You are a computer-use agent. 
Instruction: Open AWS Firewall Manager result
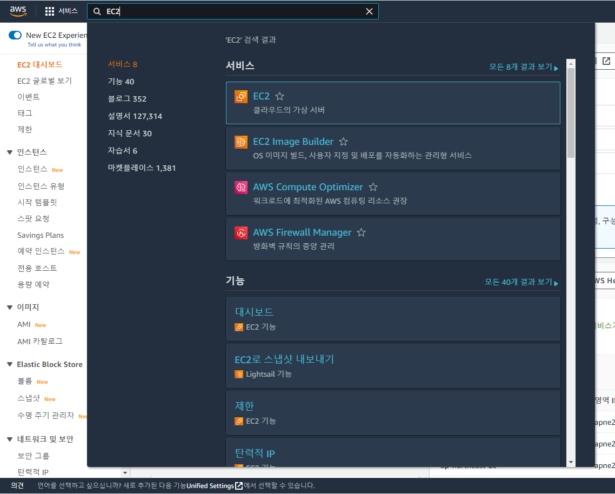[393, 239]
